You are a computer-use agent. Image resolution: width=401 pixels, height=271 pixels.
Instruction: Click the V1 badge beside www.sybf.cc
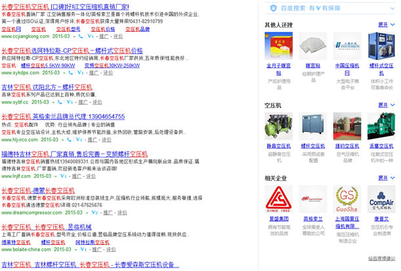click(x=70, y=102)
